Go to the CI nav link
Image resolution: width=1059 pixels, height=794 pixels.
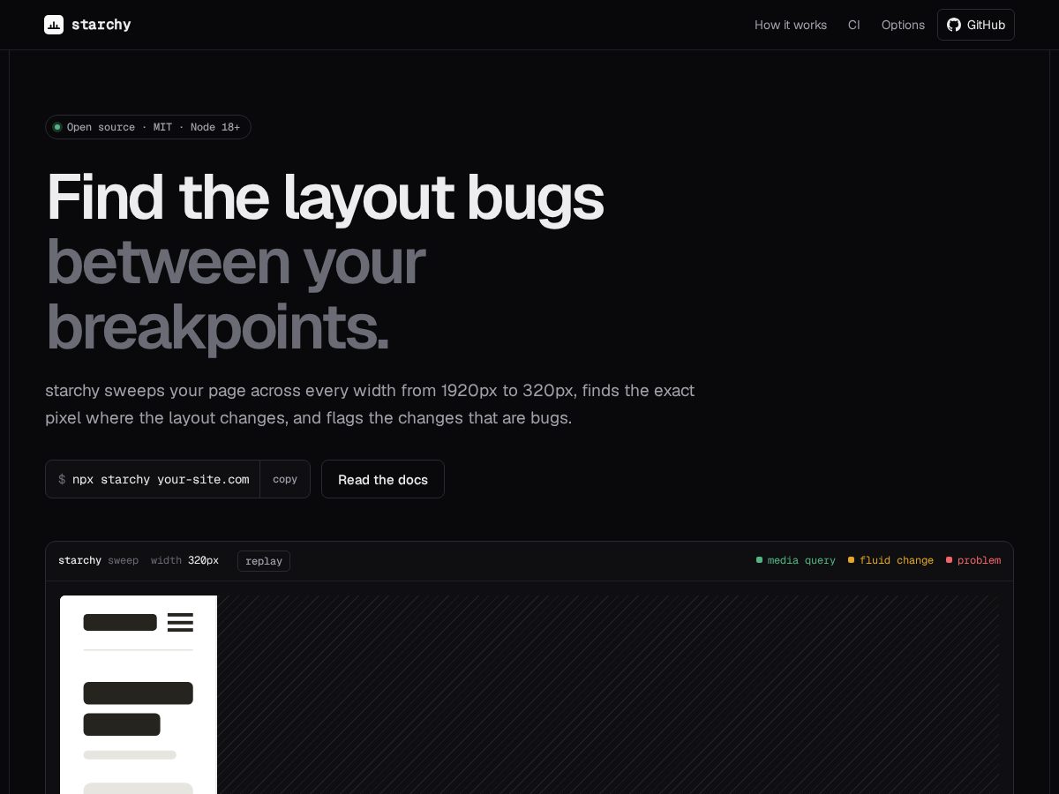click(x=853, y=25)
